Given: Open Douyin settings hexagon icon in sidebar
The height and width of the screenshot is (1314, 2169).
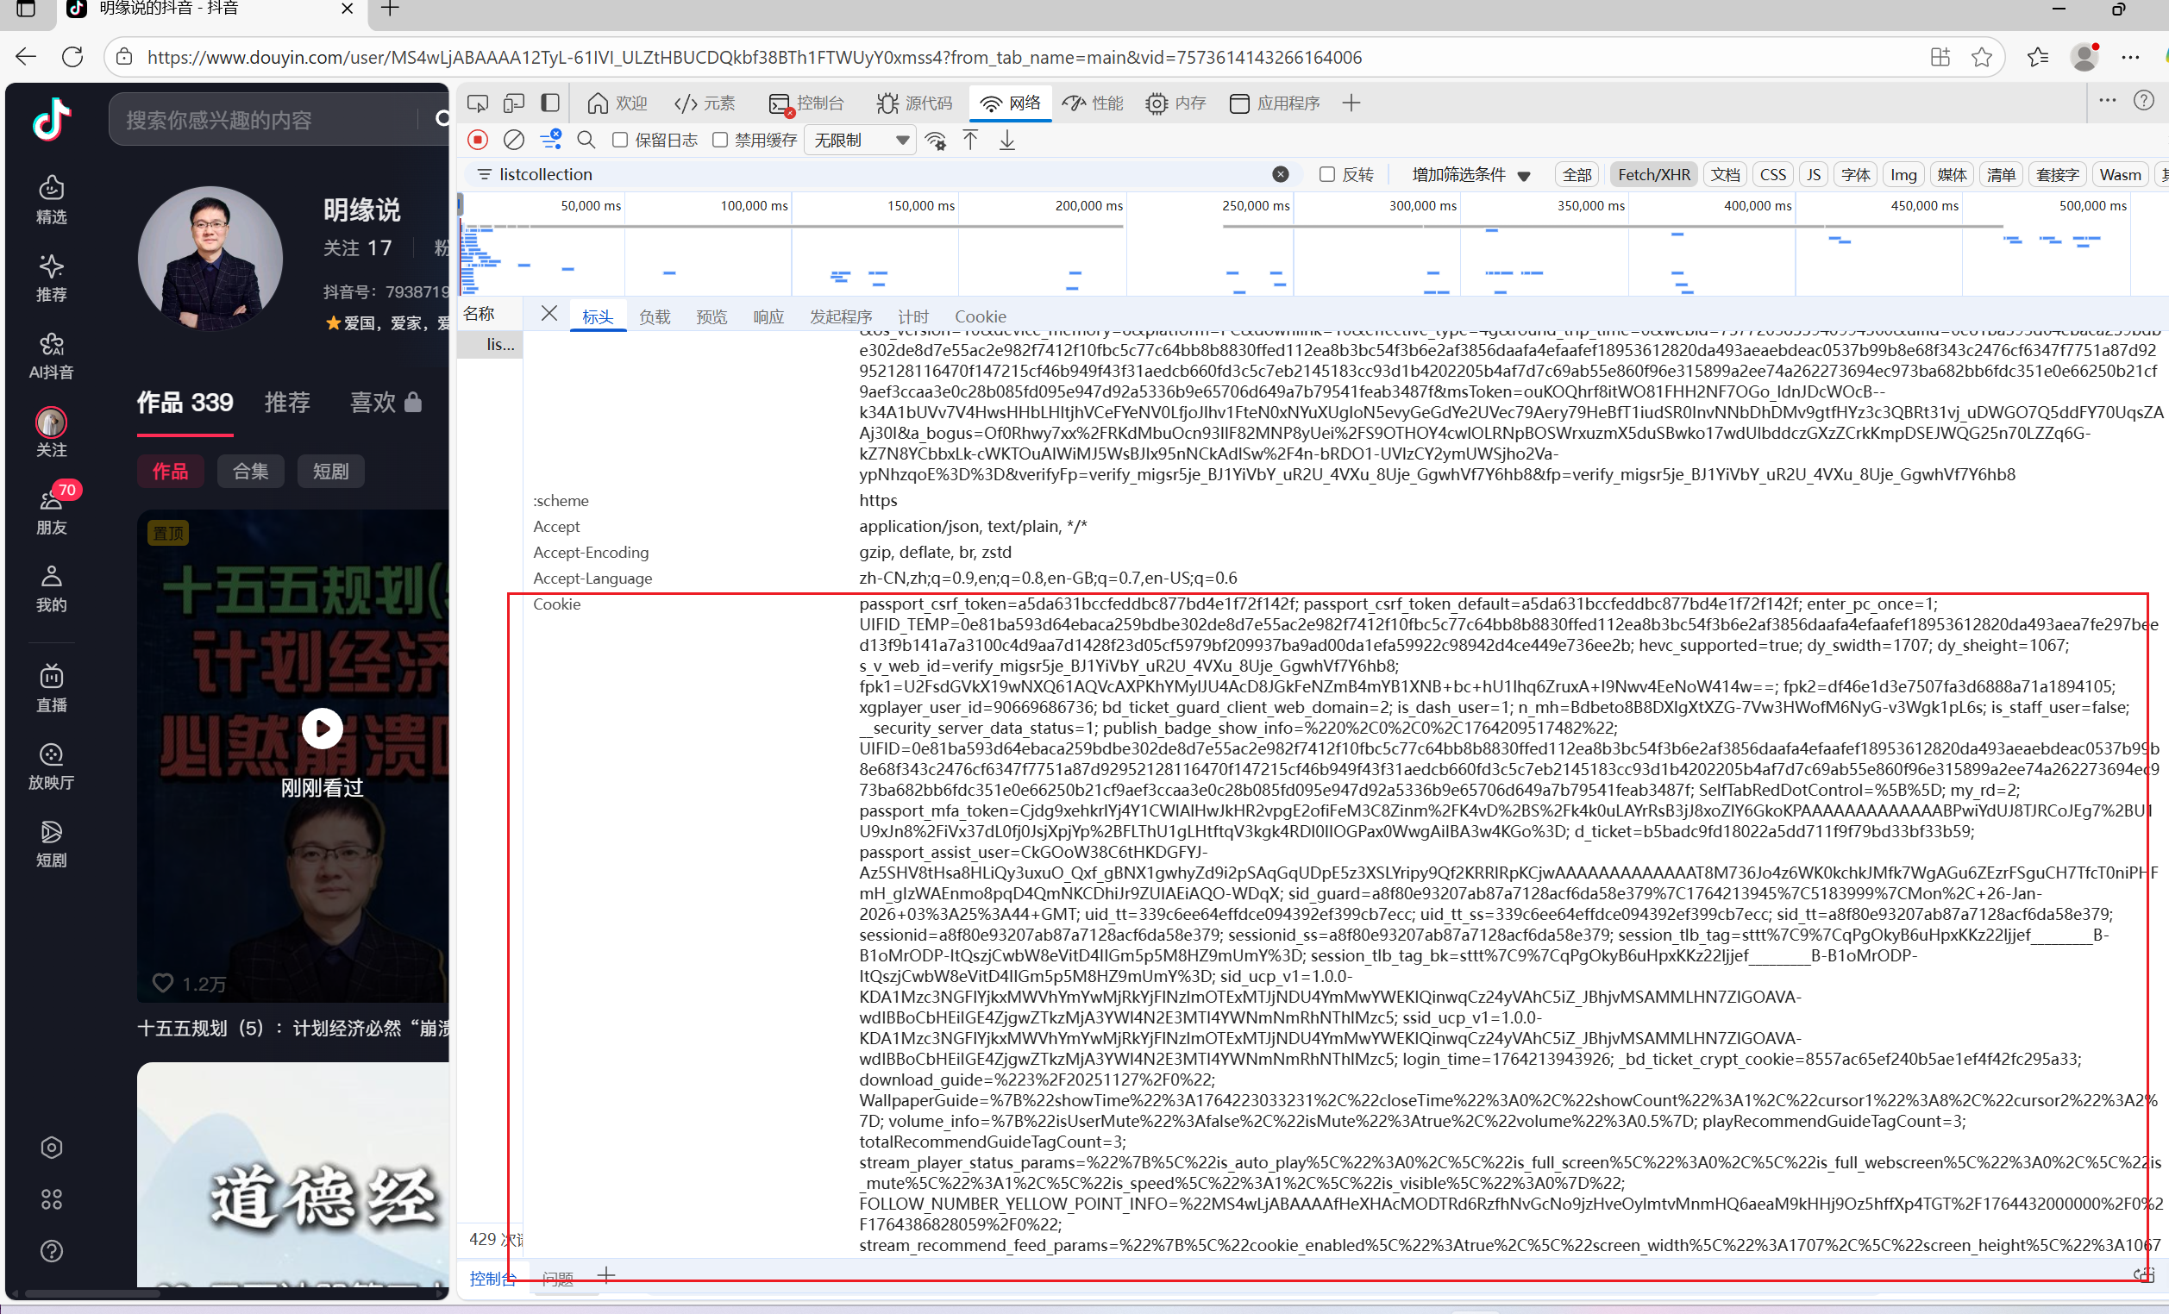Looking at the screenshot, I should pos(51,1147).
